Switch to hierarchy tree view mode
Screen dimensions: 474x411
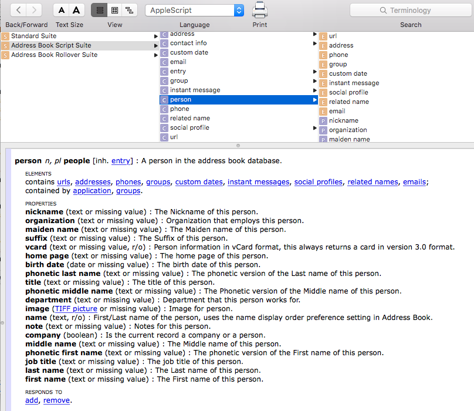[x=130, y=10]
